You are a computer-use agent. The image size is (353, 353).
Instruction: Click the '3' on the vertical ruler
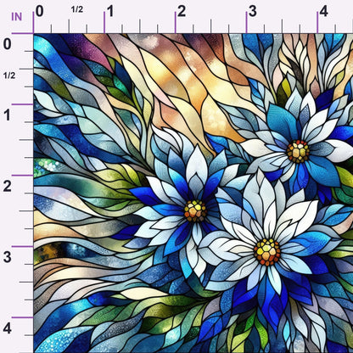pyautogui.click(x=8, y=257)
